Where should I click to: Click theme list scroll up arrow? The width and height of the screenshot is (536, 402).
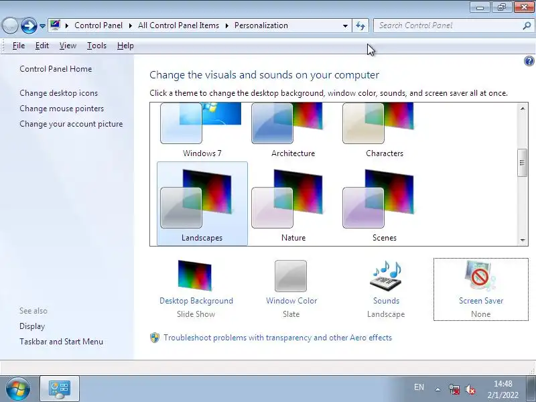click(x=523, y=109)
